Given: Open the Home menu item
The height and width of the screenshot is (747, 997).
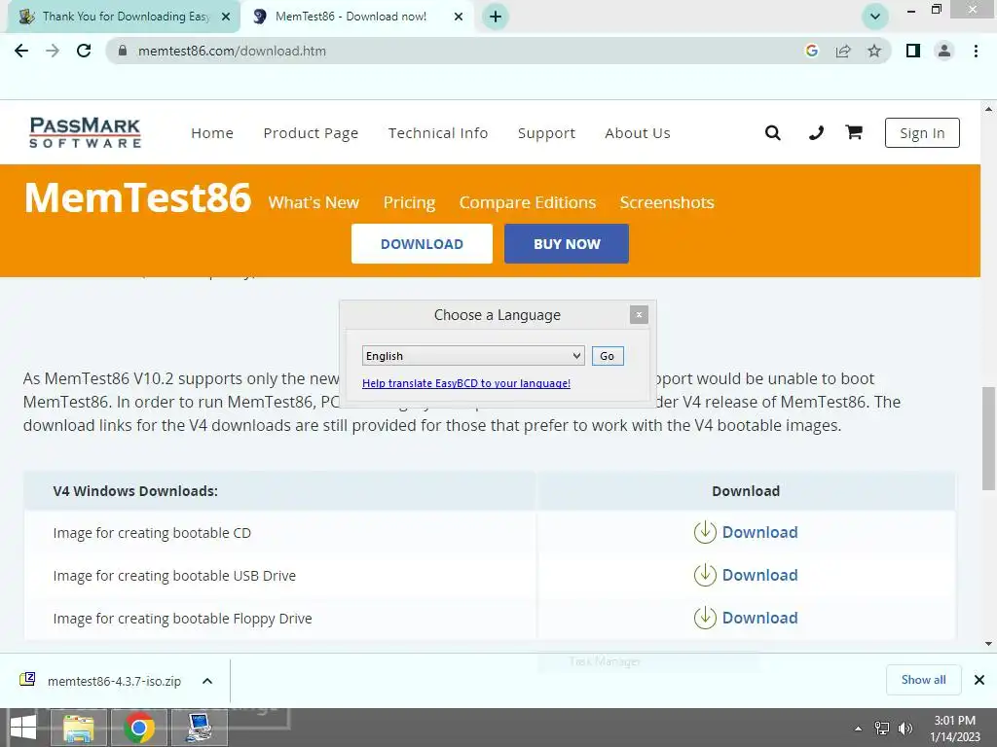Looking at the screenshot, I should (212, 133).
